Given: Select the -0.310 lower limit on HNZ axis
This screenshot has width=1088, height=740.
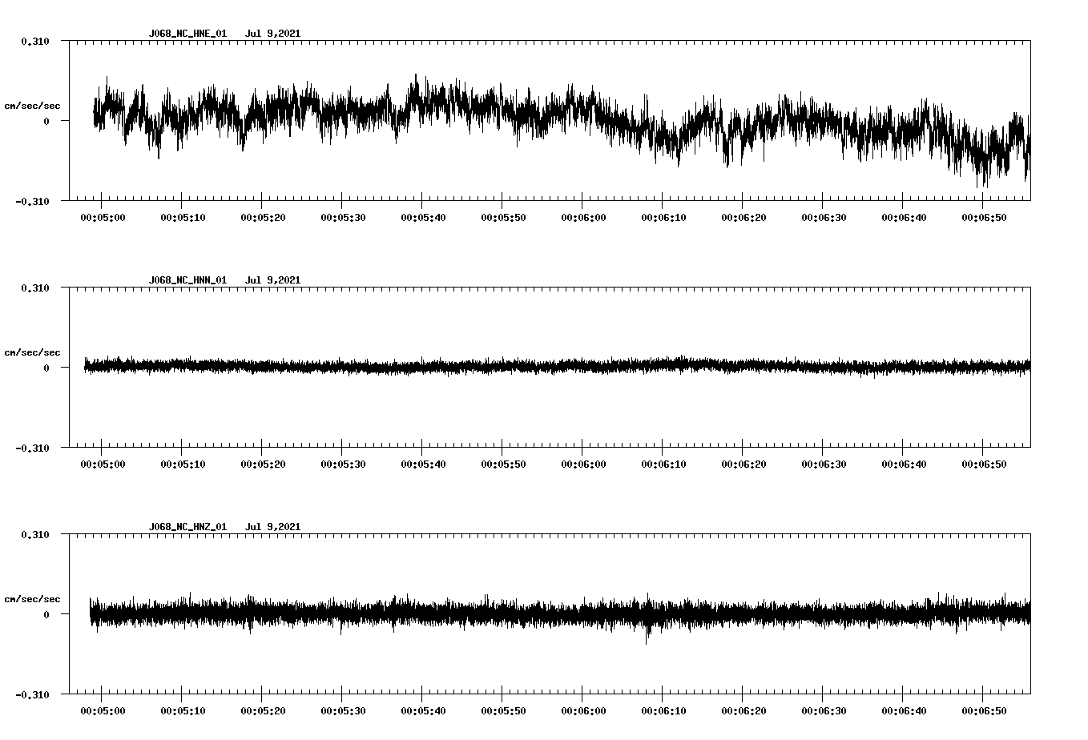Looking at the screenshot, I should (32, 695).
